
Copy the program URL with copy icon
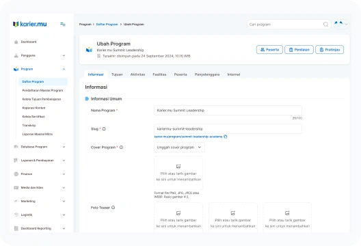pos(226,137)
